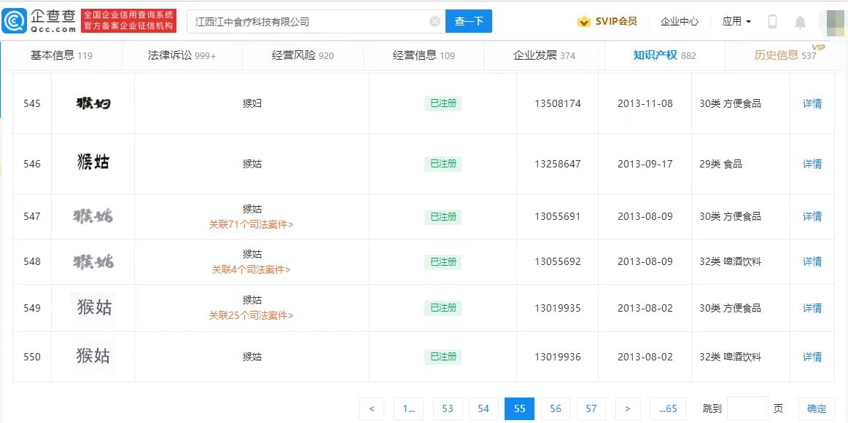Switch to 基本信息 tab

(61, 55)
